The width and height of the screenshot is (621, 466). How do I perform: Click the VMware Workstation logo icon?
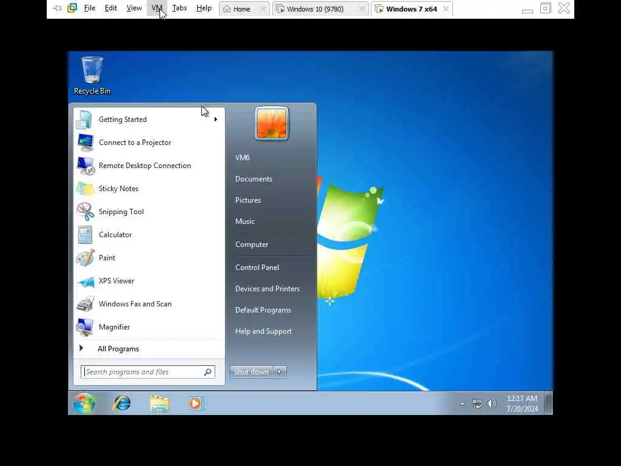pyautogui.click(x=72, y=8)
